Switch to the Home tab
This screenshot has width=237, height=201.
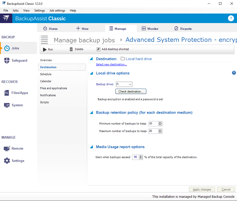click(x=51, y=29)
